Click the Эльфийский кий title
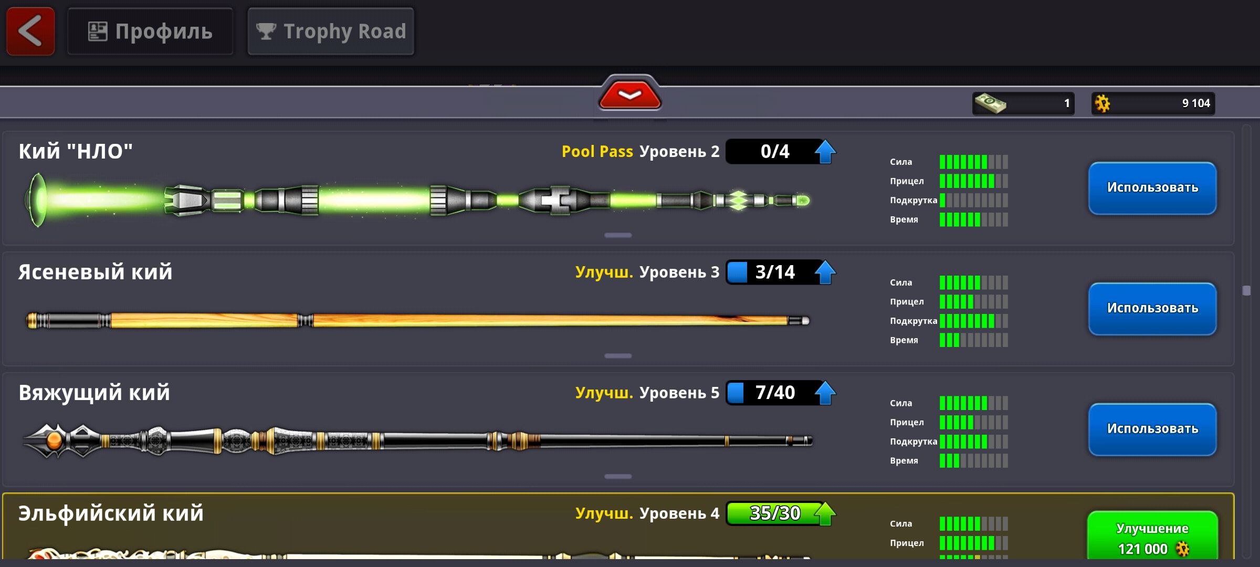 111,513
